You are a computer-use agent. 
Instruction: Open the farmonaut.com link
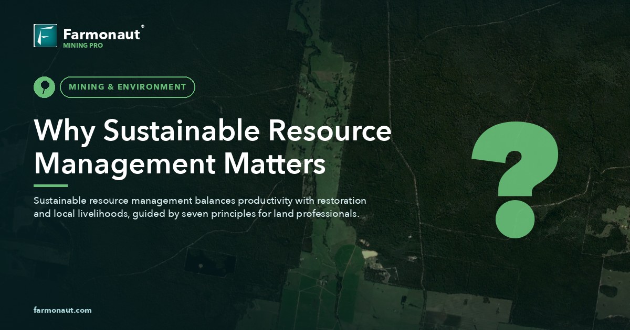click(62, 310)
